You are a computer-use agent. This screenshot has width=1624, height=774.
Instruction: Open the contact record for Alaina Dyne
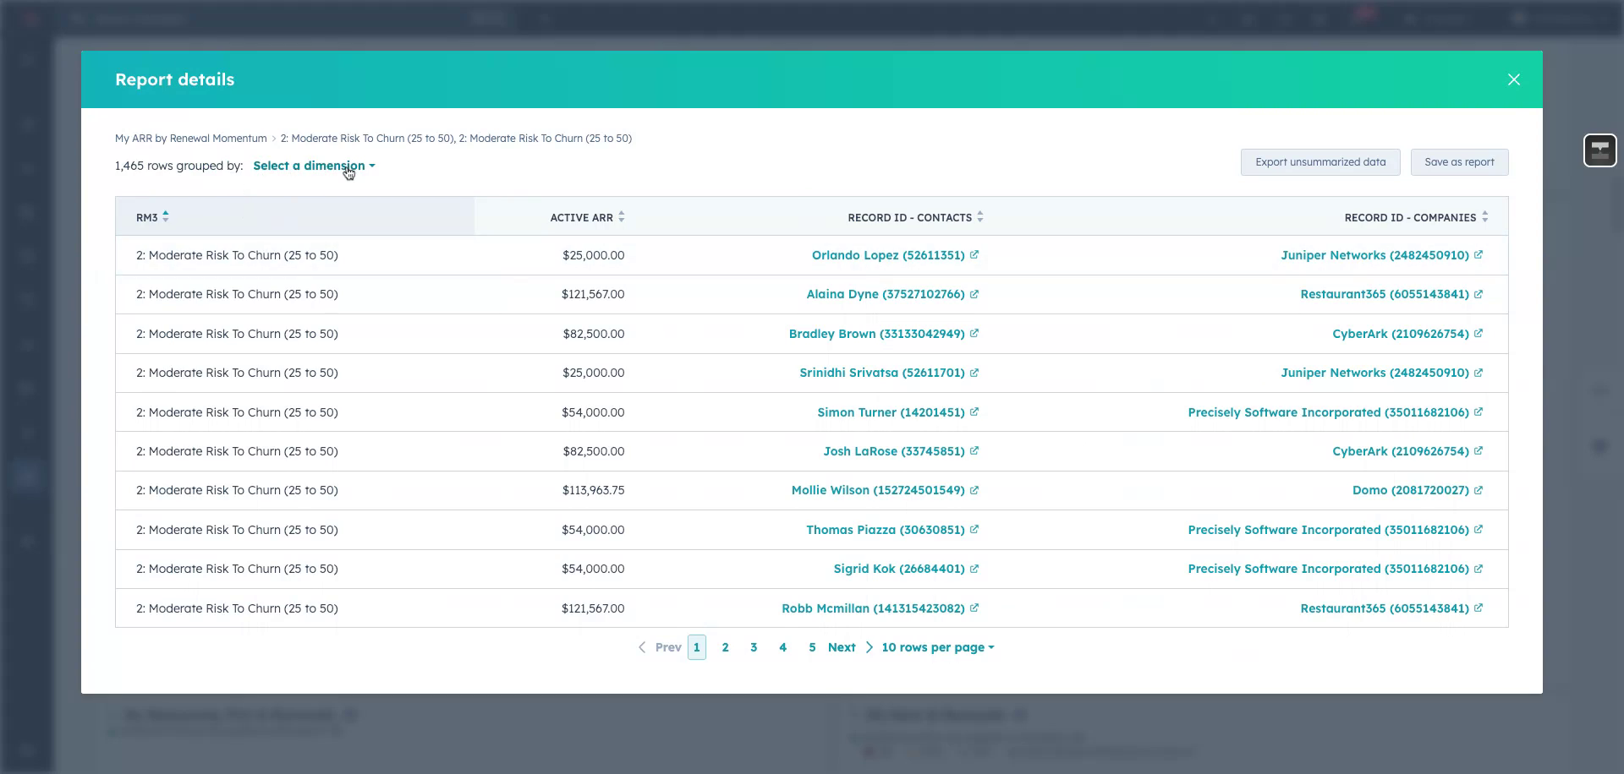(x=885, y=294)
